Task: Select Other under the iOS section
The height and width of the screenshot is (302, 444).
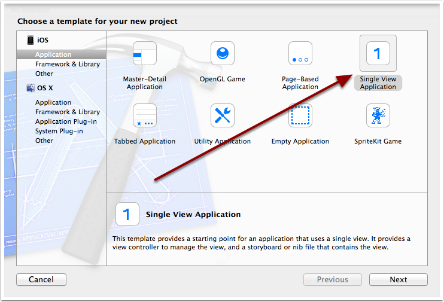Action: click(x=44, y=74)
